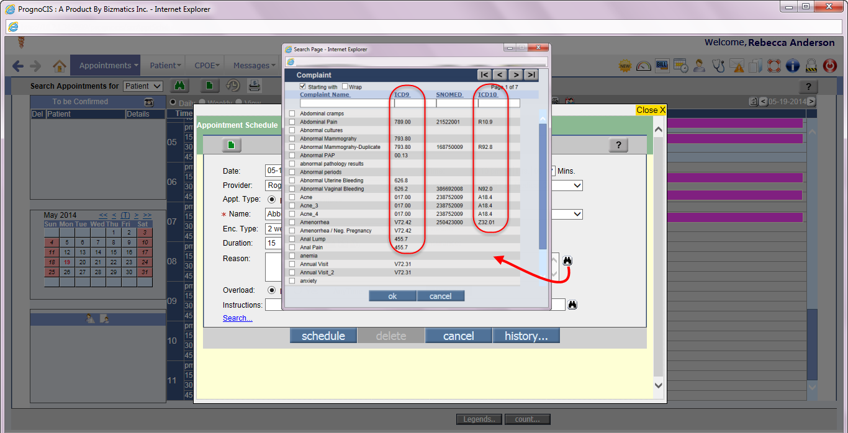Click the Legends.. button
Viewport: 848px width, 433px height.
coord(479,419)
